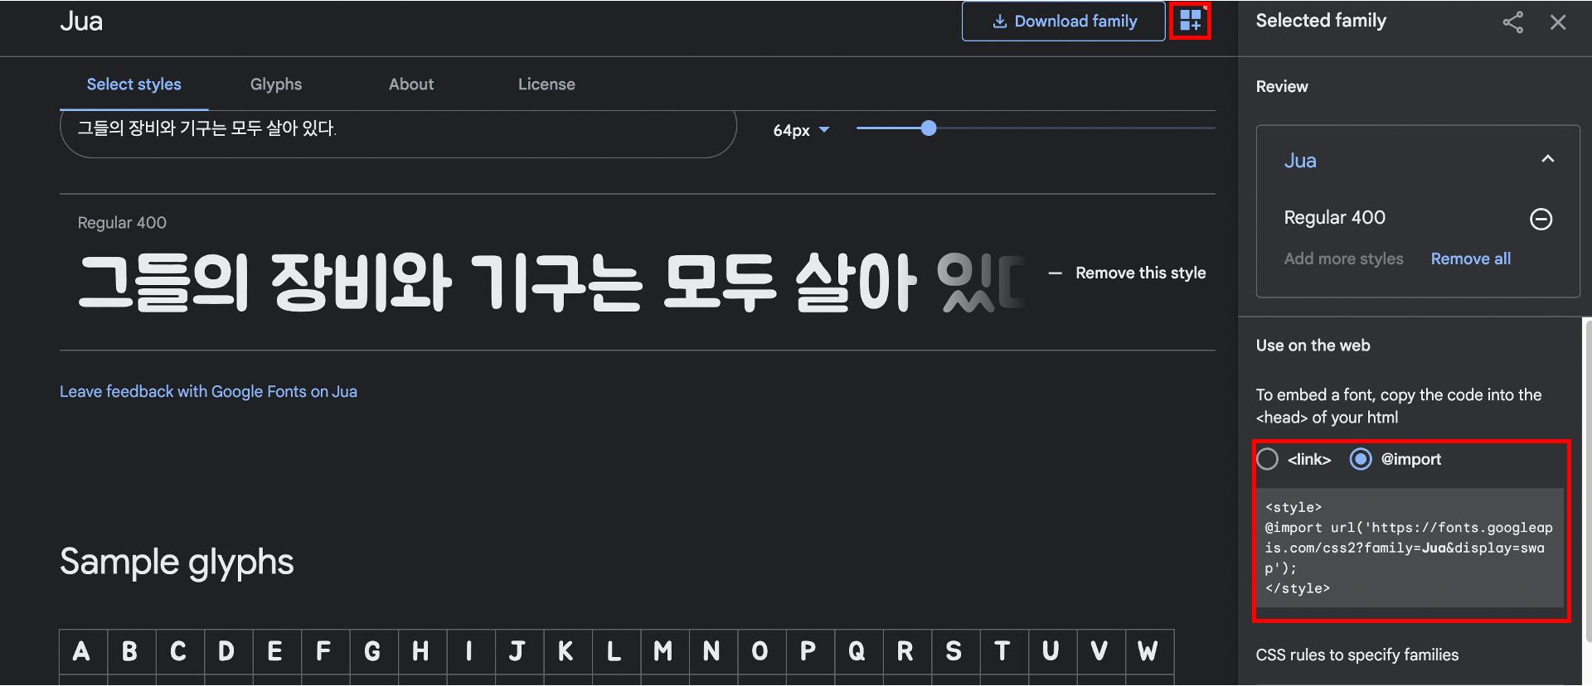Click the Sample glyphs heading
The height and width of the screenshot is (686, 1592).
[177, 563]
